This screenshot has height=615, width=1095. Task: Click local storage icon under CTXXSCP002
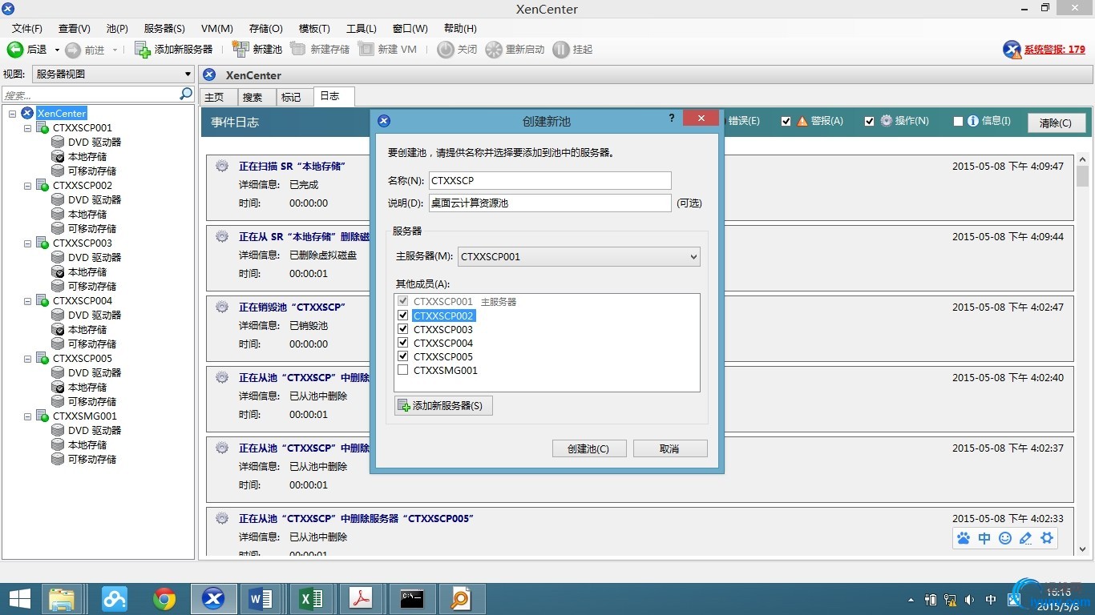58,215
